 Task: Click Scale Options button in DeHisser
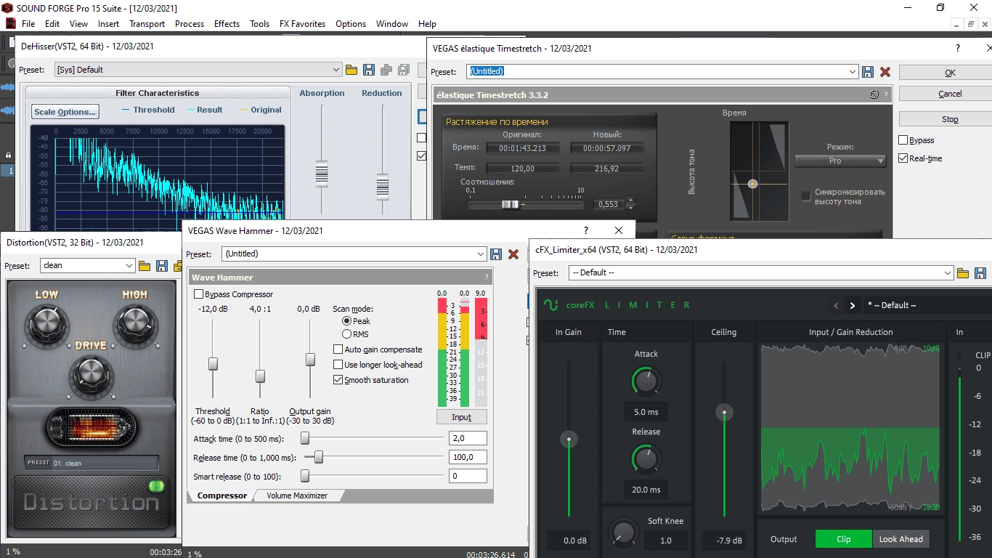(65, 112)
